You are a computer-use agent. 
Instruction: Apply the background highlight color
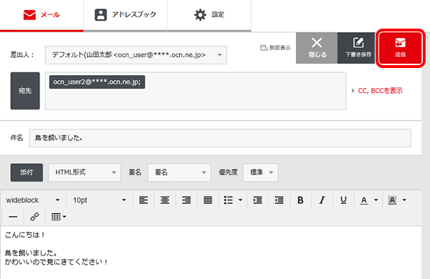coord(392,200)
